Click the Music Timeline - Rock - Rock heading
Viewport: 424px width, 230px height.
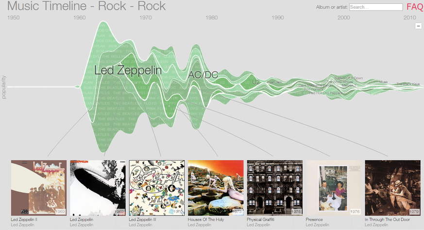[x=86, y=6]
